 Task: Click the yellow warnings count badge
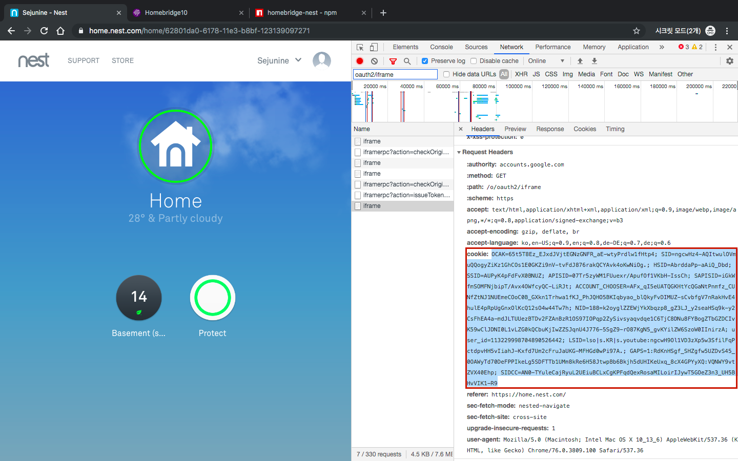pyautogui.click(x=698, y=47)
